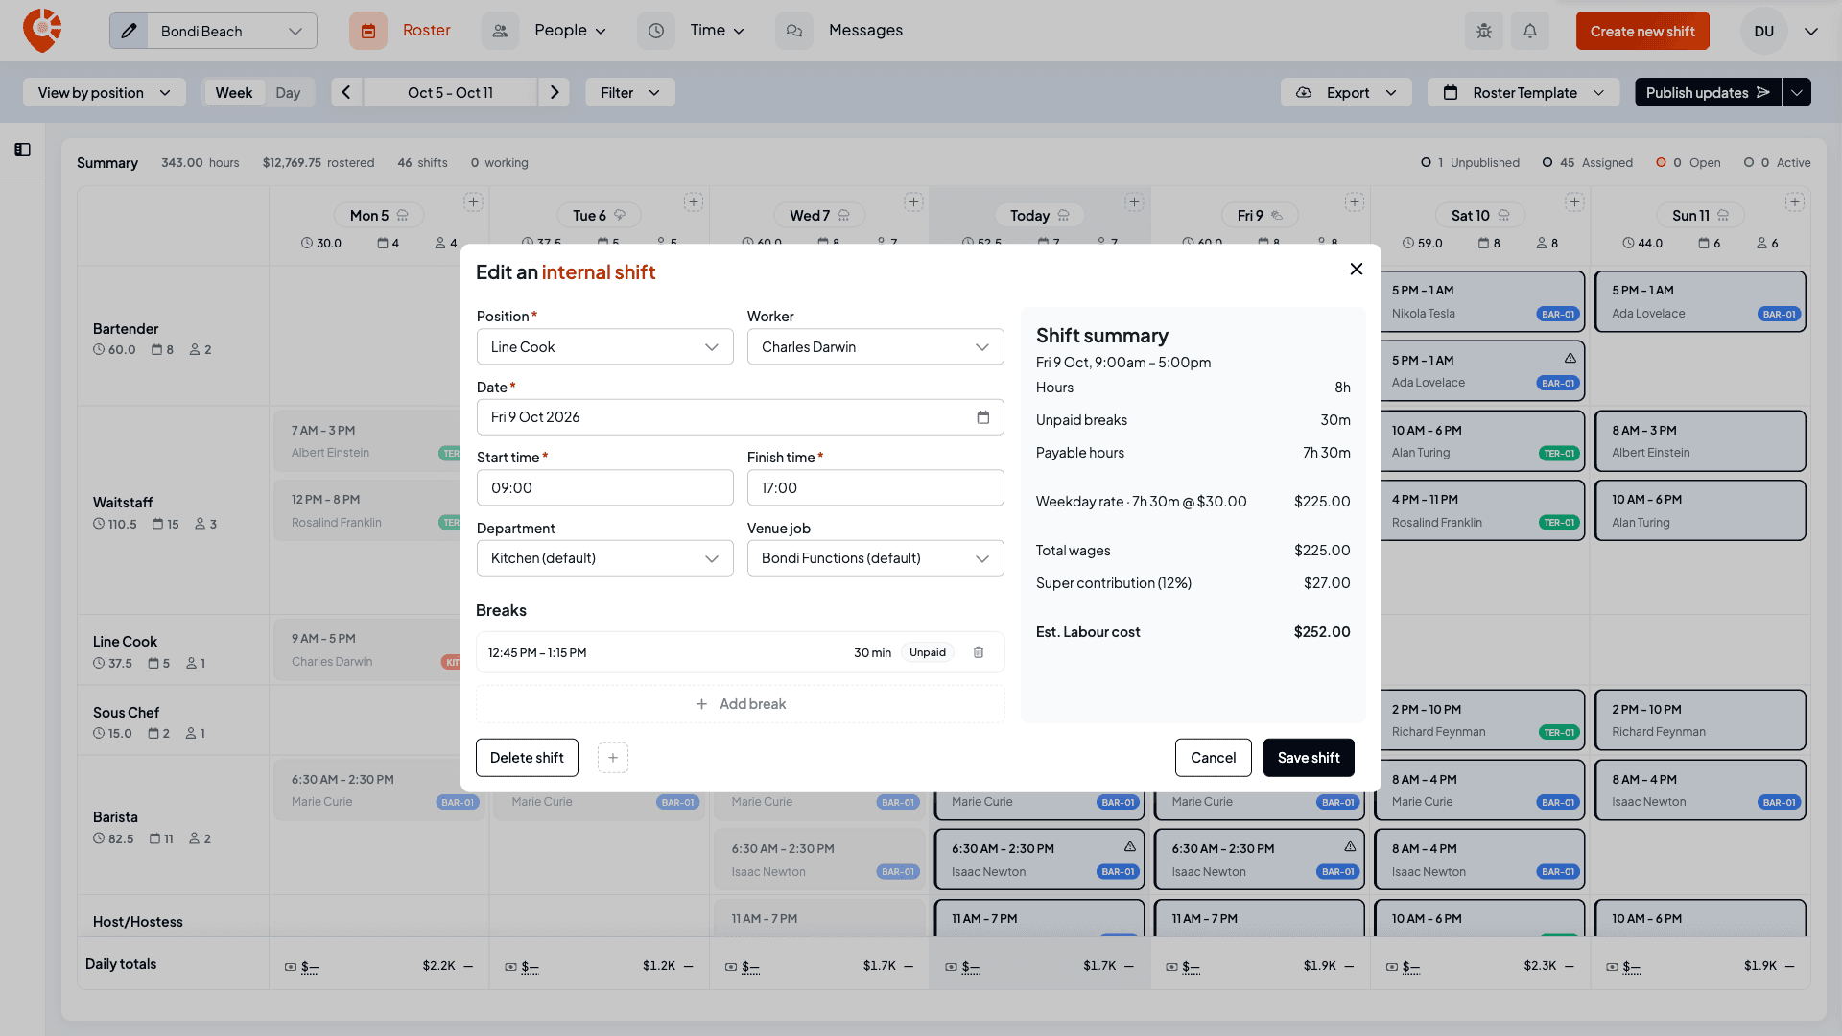Go to the next week arrow

pos(555,92)
